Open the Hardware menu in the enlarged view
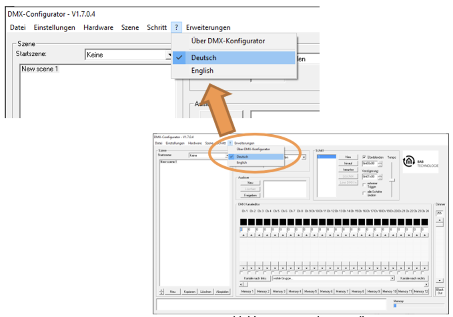Screen dimensions: 453x317 click(98, 27)
